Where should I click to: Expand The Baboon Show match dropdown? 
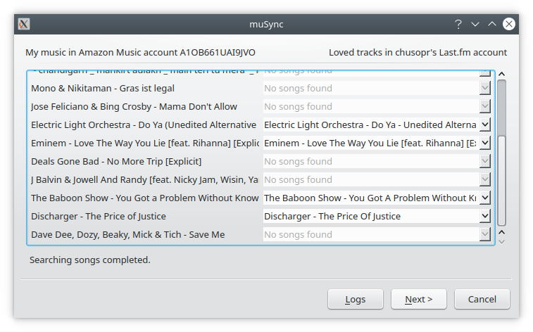click(484, 198)
